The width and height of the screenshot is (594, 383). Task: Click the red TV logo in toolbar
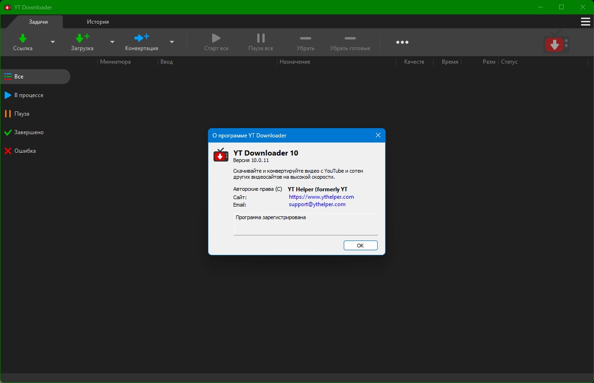556,43
